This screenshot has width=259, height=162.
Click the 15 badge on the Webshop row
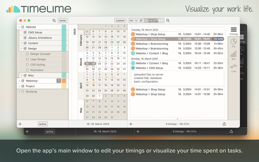(x=59, y=81)
